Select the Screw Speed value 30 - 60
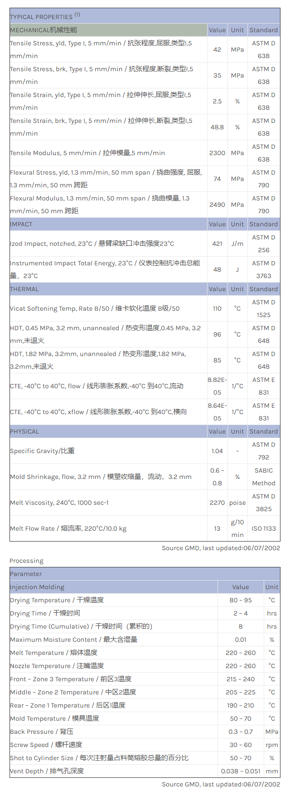Viewport: 290px width, 791px height. coord(240,745)
